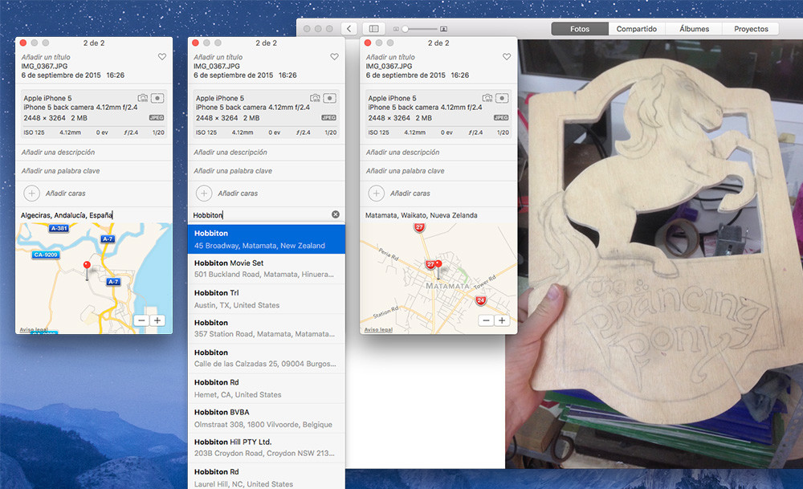The height and width of the screenshot is (489, 803).
Task: Click route 24 shield on Matamata map
Action: (480, 300)
